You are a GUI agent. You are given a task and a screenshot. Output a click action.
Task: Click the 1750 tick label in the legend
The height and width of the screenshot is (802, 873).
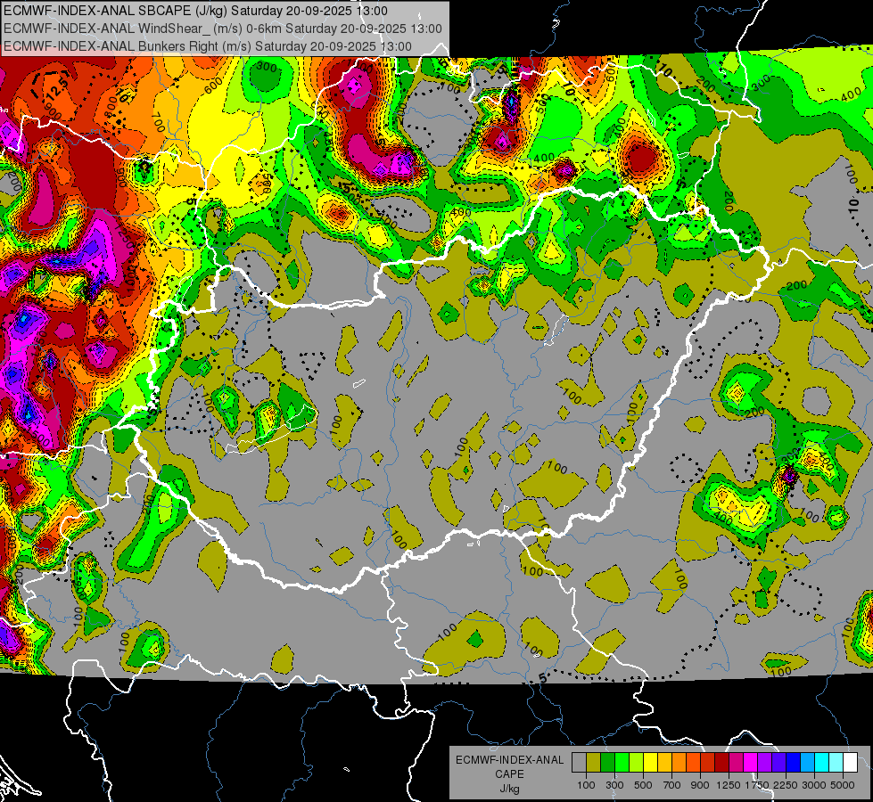click(757, 785)
